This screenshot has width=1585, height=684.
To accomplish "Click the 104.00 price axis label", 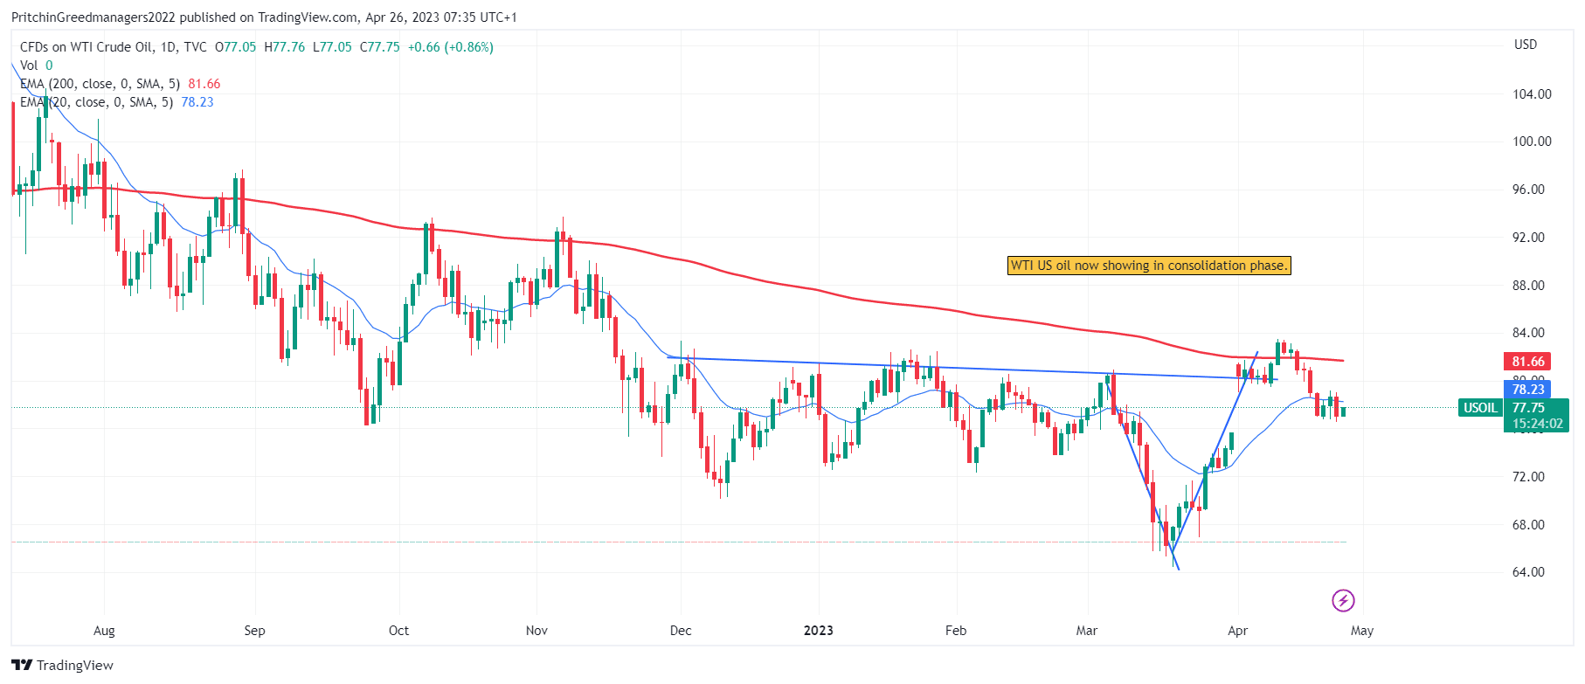I will point(1532,94).
